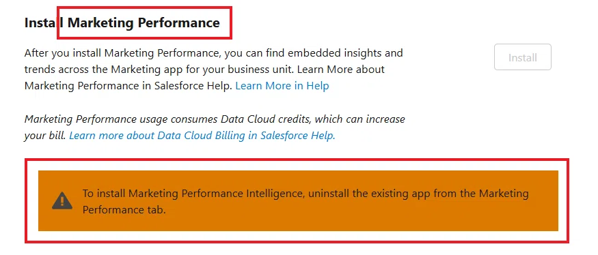Click the trends across the Marketing app line

[204, 70]
